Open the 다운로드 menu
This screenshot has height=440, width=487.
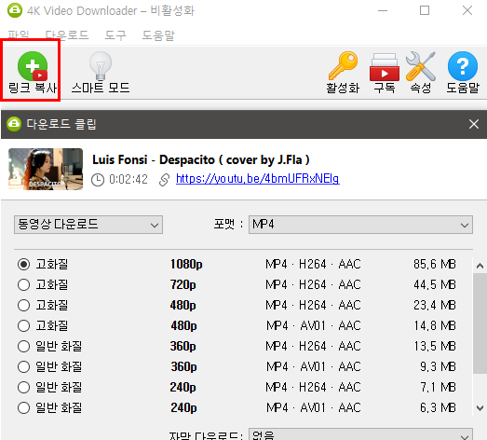[x=67, y=35]
